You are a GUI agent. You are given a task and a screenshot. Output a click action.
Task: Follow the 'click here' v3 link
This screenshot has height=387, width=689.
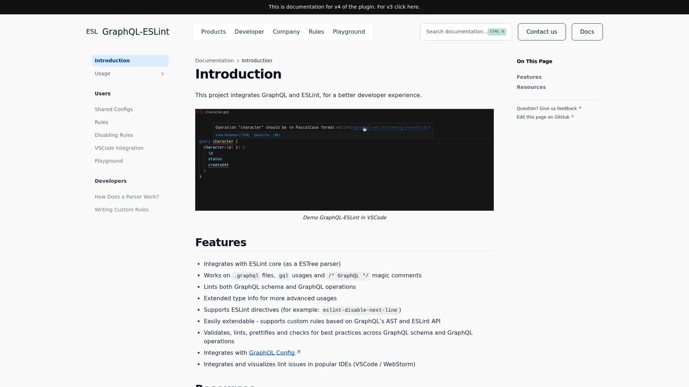point(407,7)
